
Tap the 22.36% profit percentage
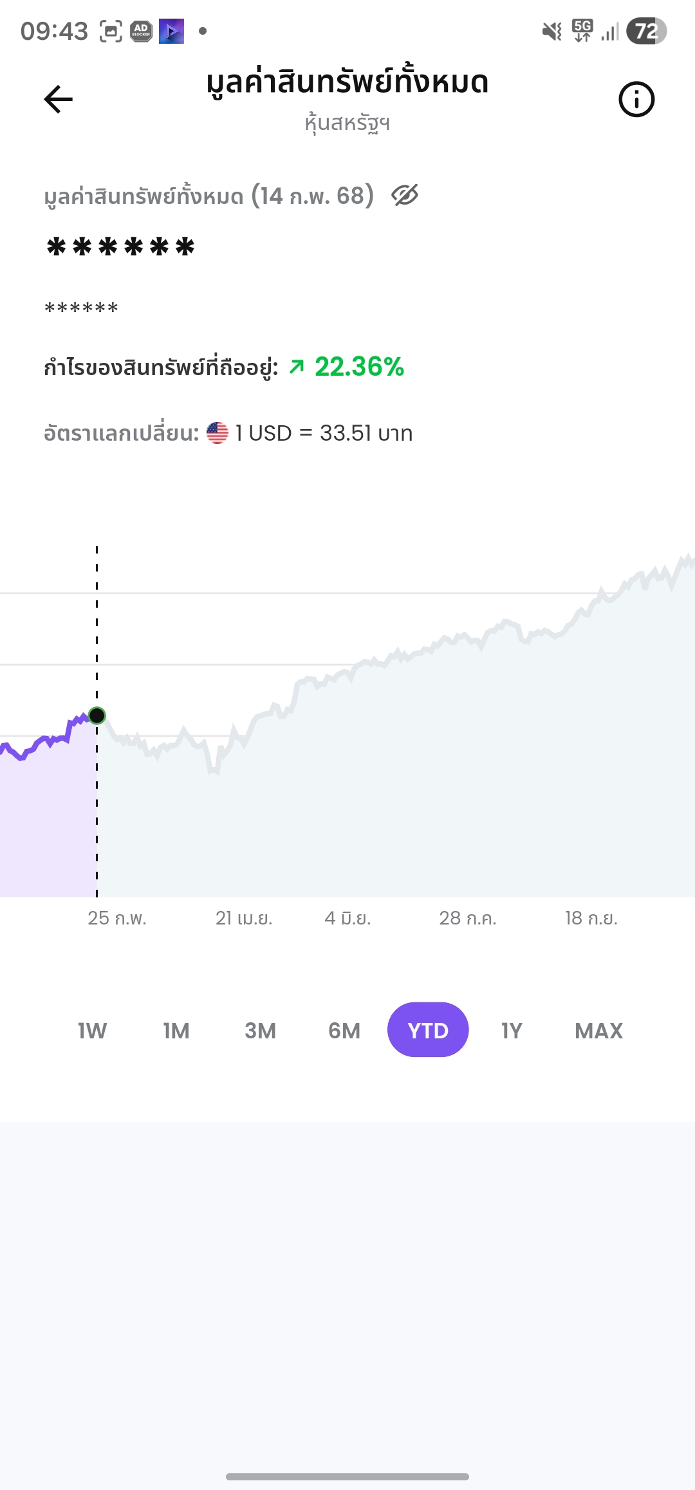point(359,367)
